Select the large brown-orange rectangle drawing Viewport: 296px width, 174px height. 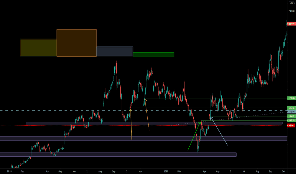[x=77, y=43]
